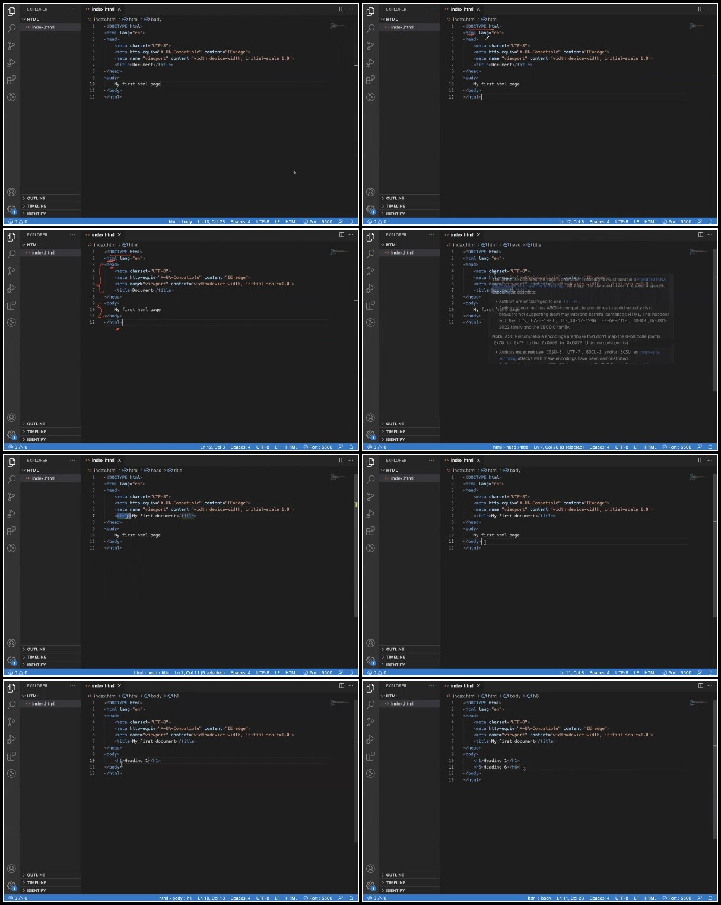Click 'title' breadcrumb in the '5 selected' window
Viewport: 721px width, 905px height.
(x=175, y=470)
